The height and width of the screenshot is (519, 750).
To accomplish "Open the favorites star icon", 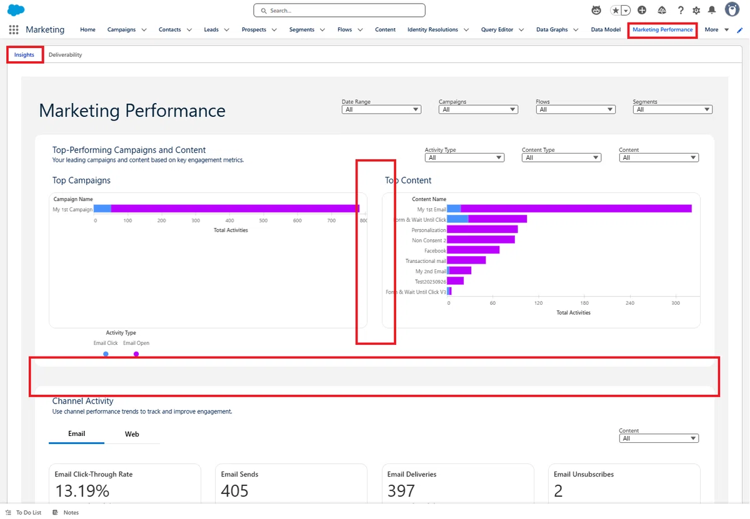I will [x=616, y=11].
